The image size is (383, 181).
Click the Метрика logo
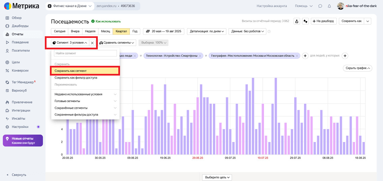(x=22, y=6)
